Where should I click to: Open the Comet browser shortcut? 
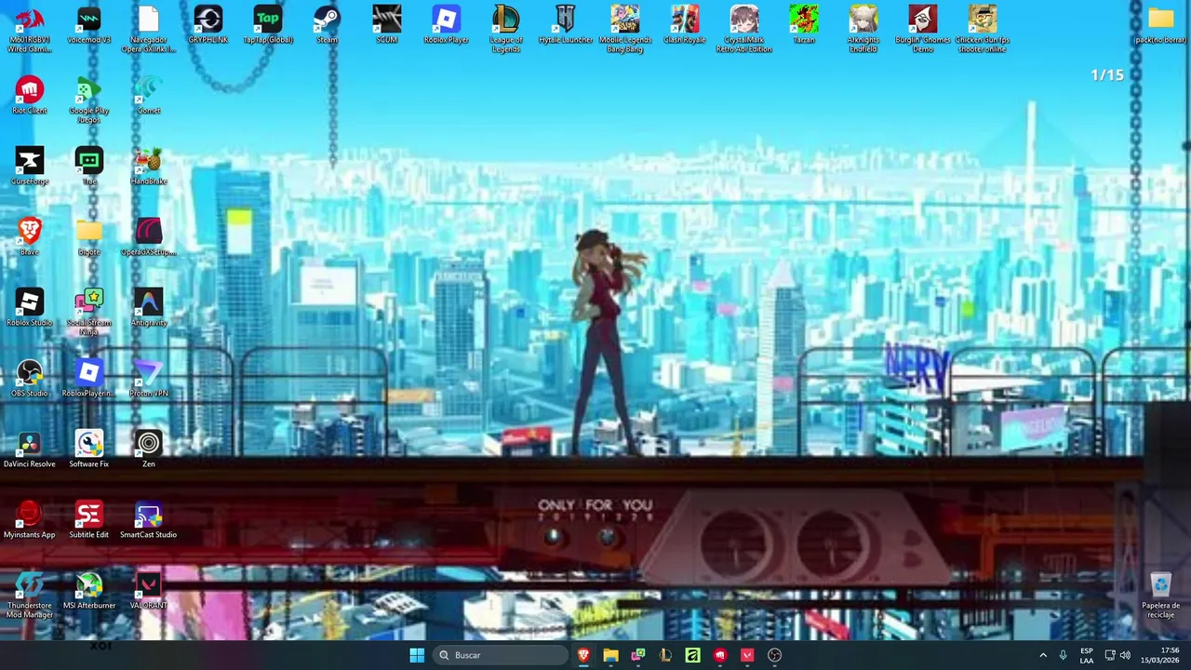[x=149, y=97]
